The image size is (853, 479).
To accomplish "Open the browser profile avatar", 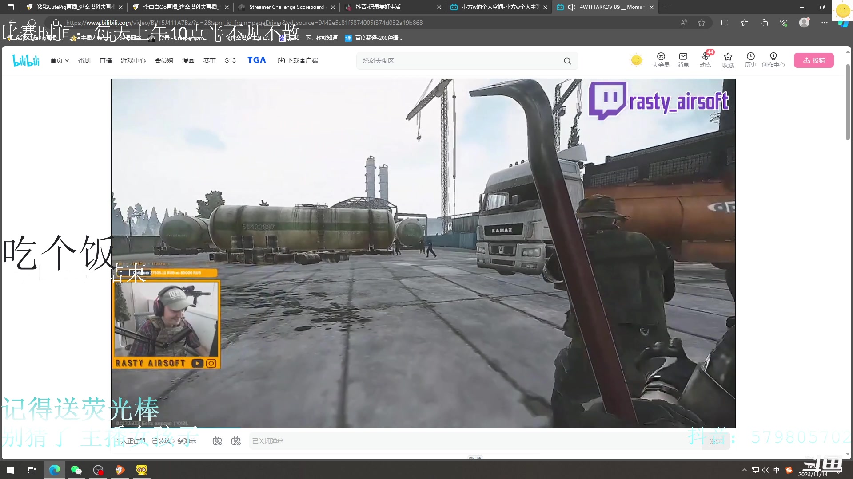I will coord(804,23).
